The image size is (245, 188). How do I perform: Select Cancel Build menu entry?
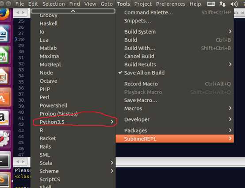[175, 56]
